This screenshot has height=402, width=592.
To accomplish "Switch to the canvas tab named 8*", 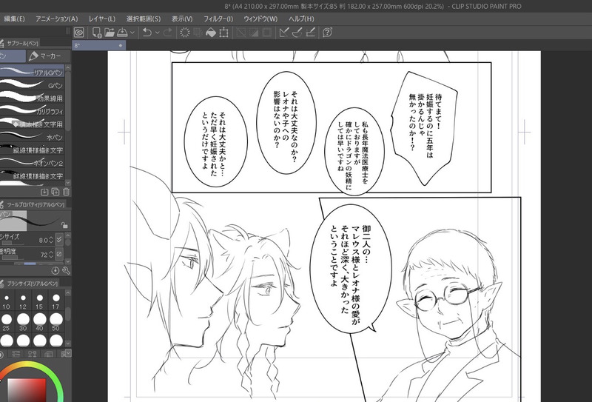I will (99, 45).
